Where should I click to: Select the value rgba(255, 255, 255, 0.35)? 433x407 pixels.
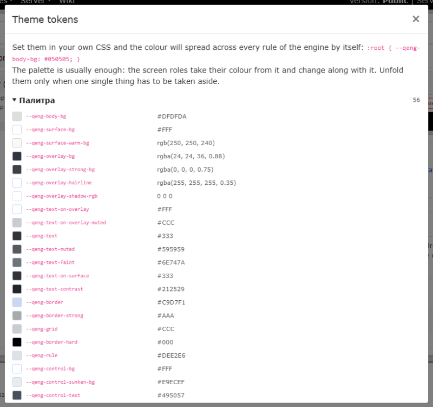[196, 183]
